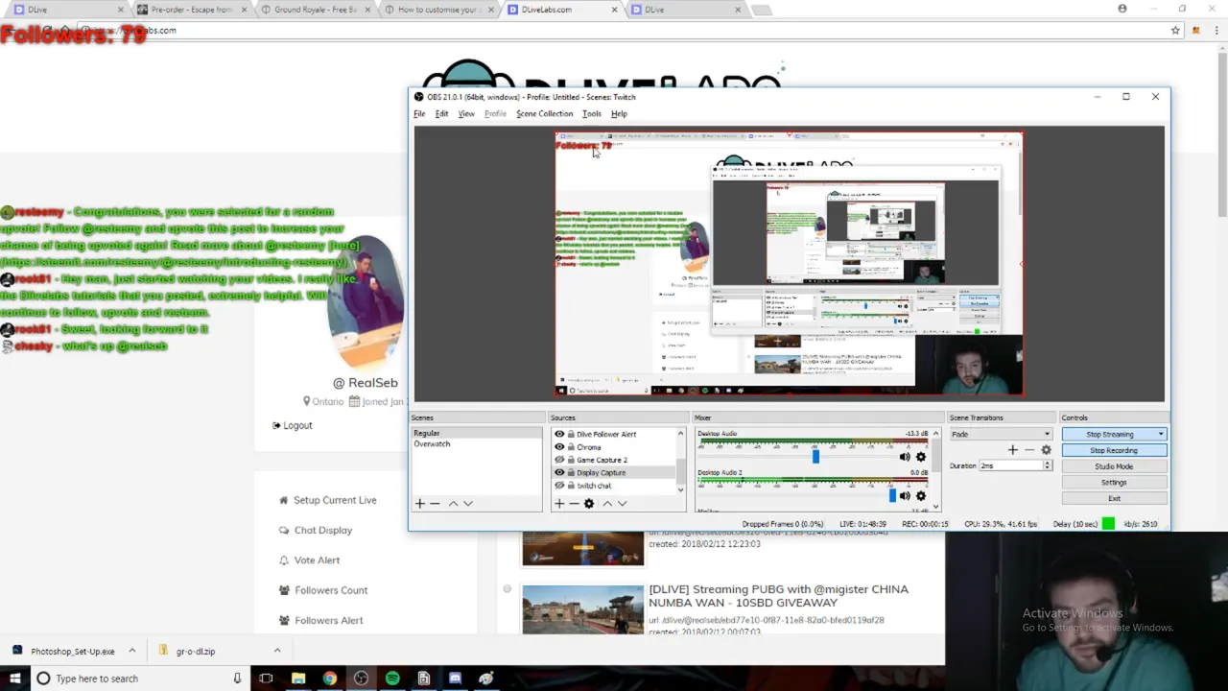
Task: Click the Logout link on DLiveLabs page
Action: click(293, 425)
